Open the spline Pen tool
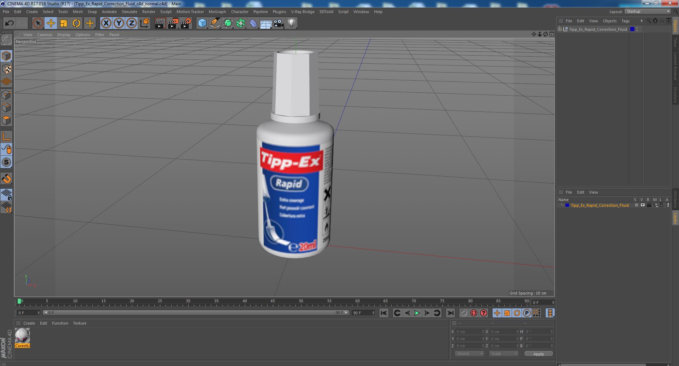Image resolution: width=679 pixels, height=366 pixels. (x=215, y=23)
